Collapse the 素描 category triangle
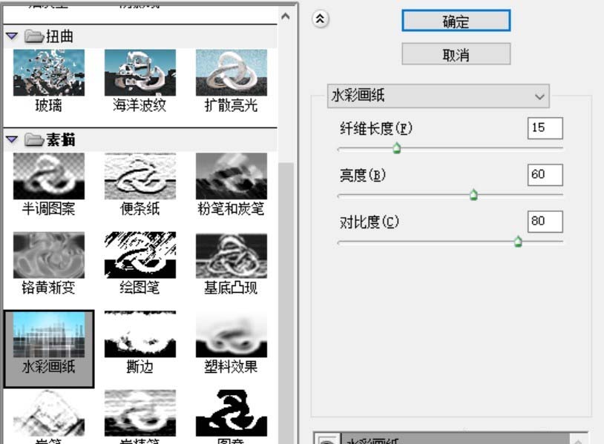This screenshot has height=444, width=604. click(x=12, y=139)
